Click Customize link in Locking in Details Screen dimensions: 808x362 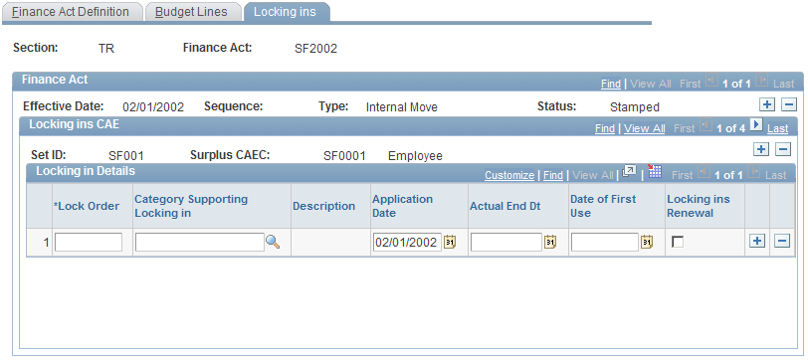(x=509, y=175)
